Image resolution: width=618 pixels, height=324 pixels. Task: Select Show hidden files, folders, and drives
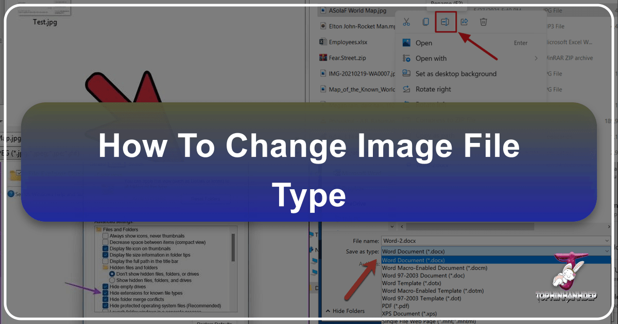[112, 280]
